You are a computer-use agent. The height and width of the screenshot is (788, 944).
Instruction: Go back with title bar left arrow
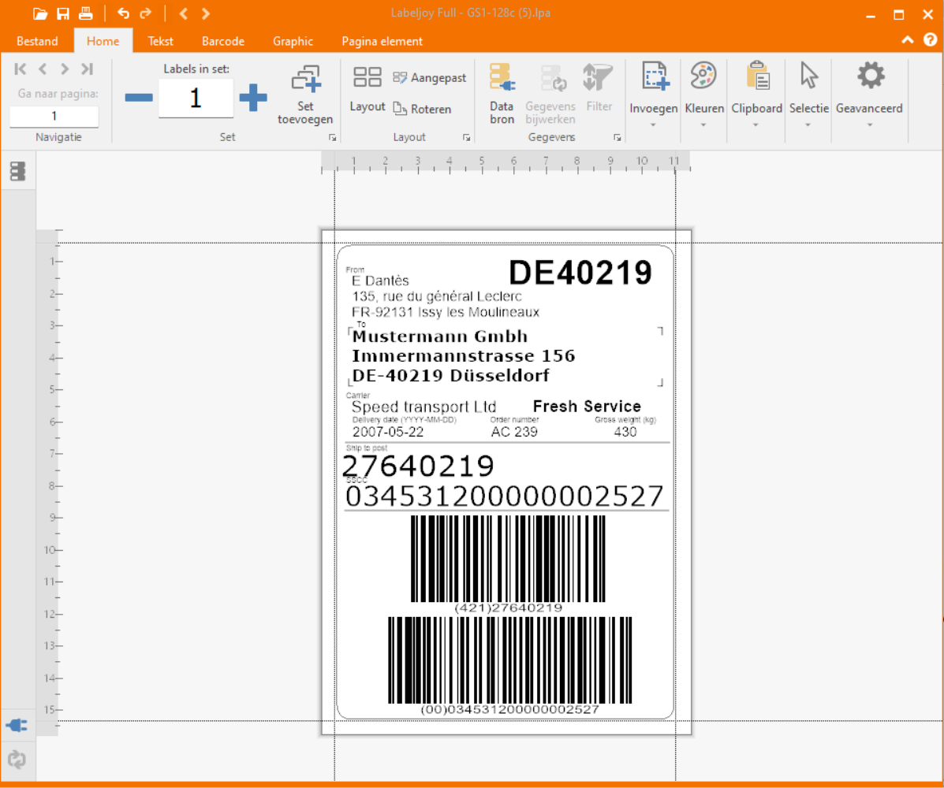click(x=184, y=13)
